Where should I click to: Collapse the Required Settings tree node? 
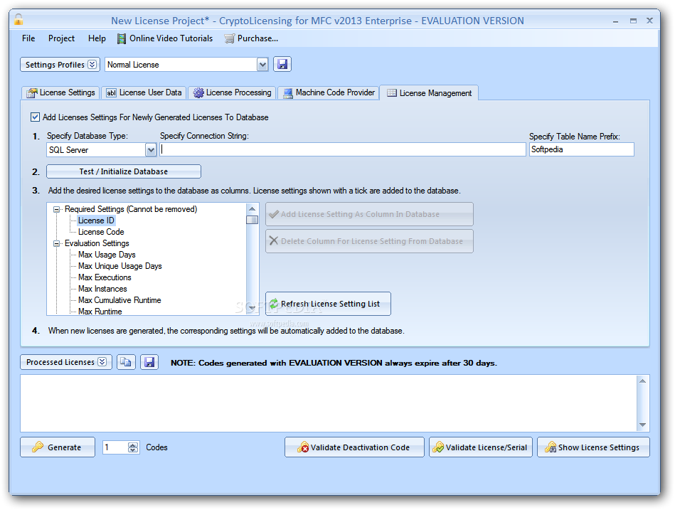(56, 210)
